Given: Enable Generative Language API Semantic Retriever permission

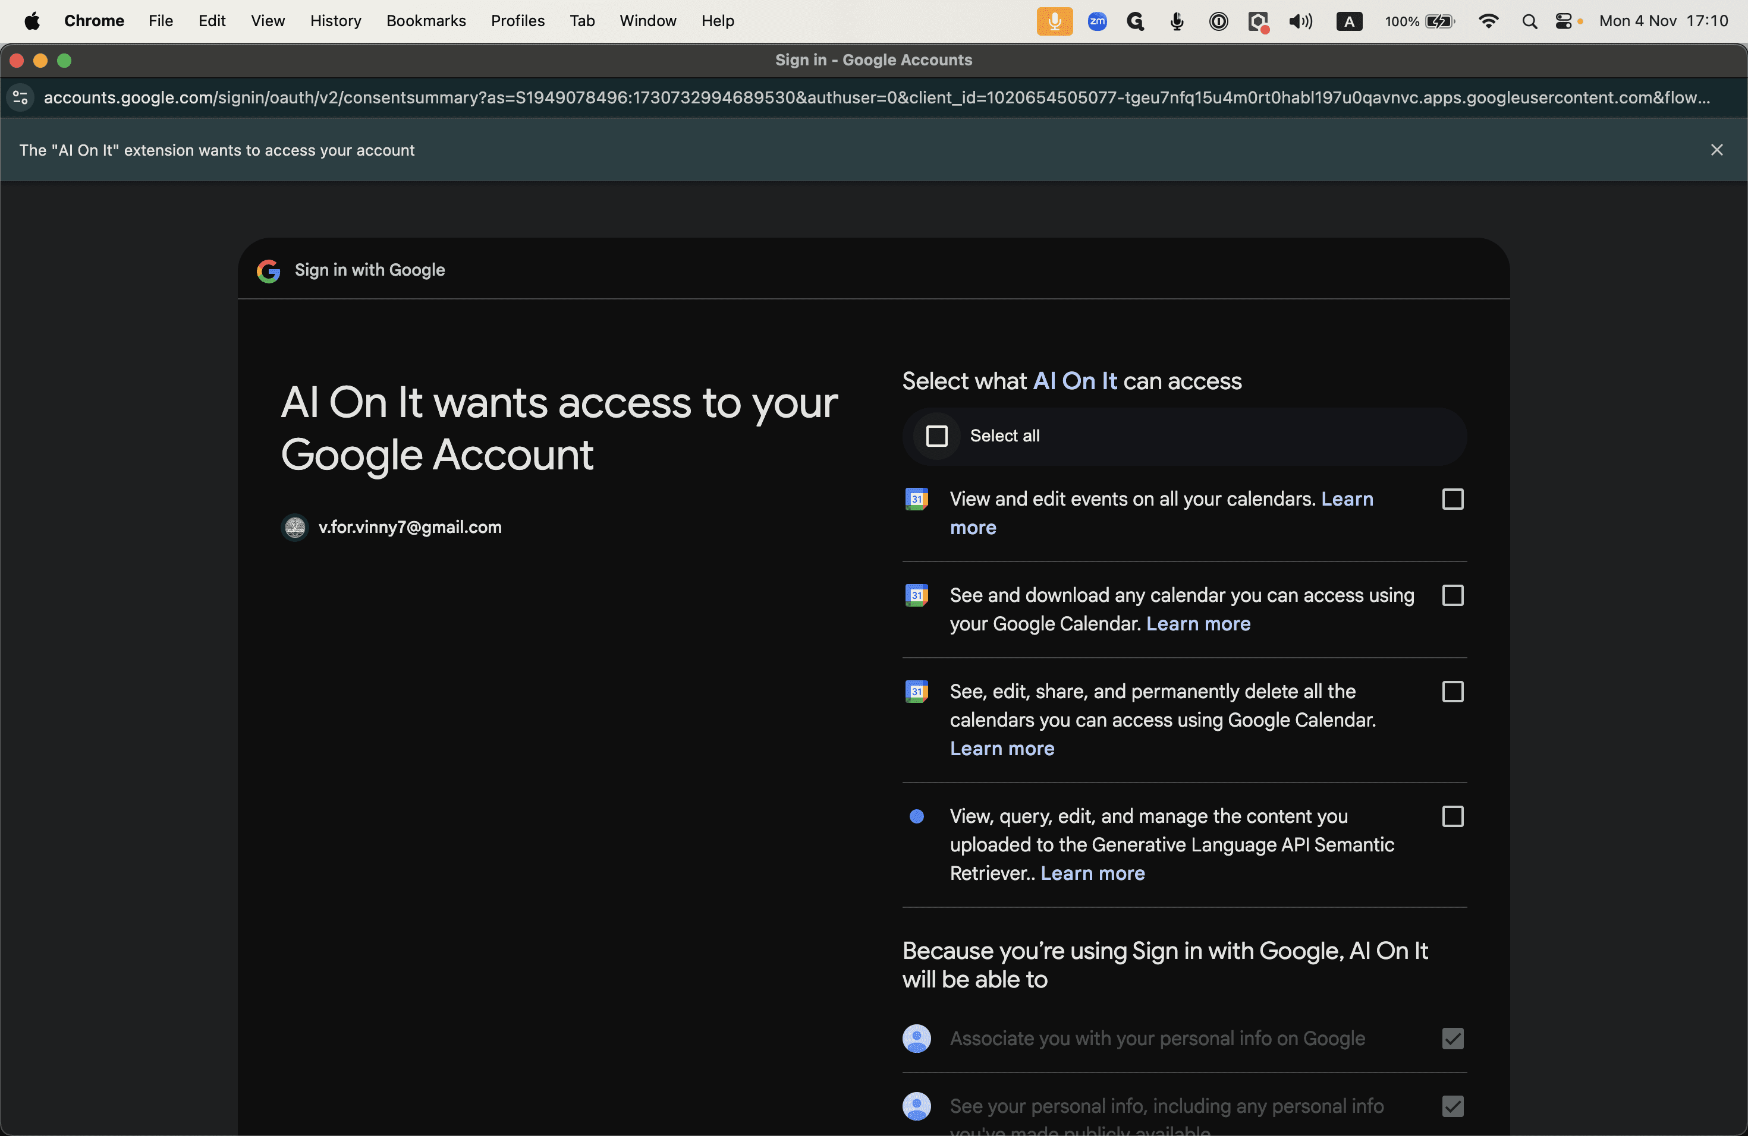Looking at the screenshot, I should point(1453,816).
